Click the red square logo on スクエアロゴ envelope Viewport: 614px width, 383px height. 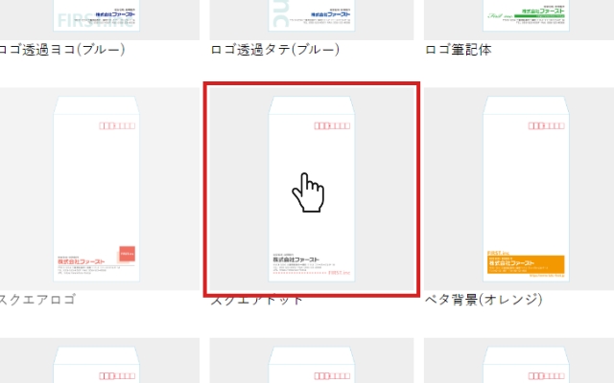point(128,256)
